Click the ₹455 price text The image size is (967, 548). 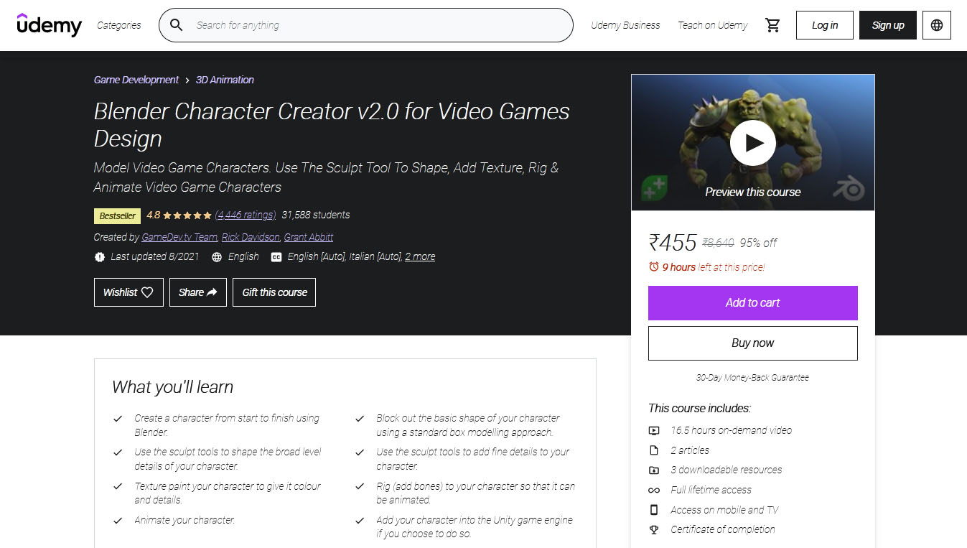673,243
